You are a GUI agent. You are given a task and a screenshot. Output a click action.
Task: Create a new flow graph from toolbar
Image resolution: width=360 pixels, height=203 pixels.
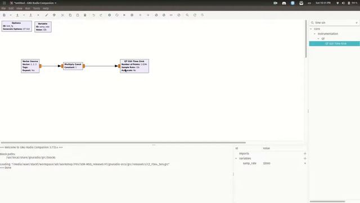pos(4,15)
